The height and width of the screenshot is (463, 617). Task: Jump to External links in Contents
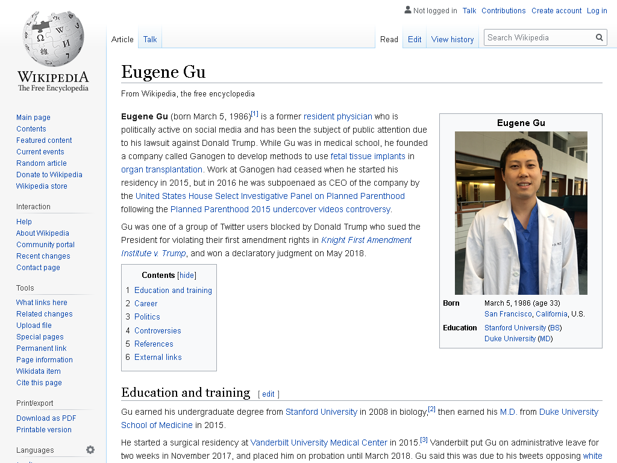(158, 357)
